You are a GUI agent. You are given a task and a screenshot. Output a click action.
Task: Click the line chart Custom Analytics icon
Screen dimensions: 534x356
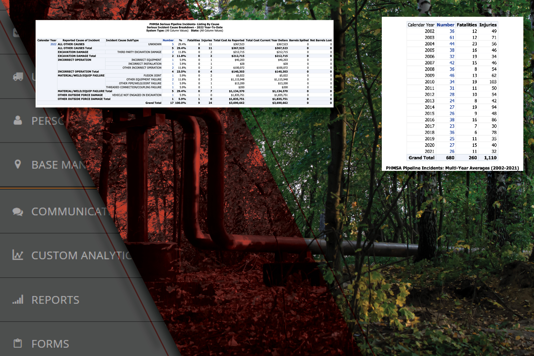pyautogui.click(x=18, y=255)
